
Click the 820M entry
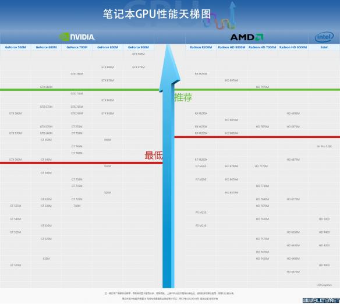pyautogui.click(x=108, y=193)
